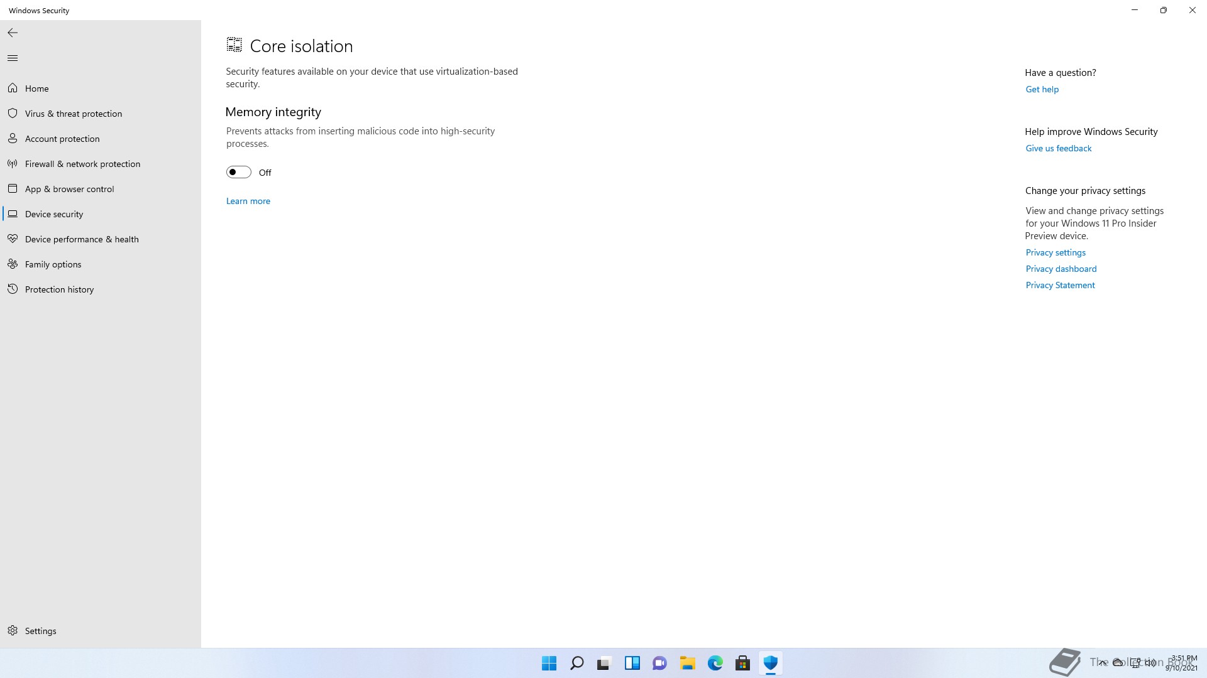
Task: Click the Device performance heart icon
Action: click(13, 239)
